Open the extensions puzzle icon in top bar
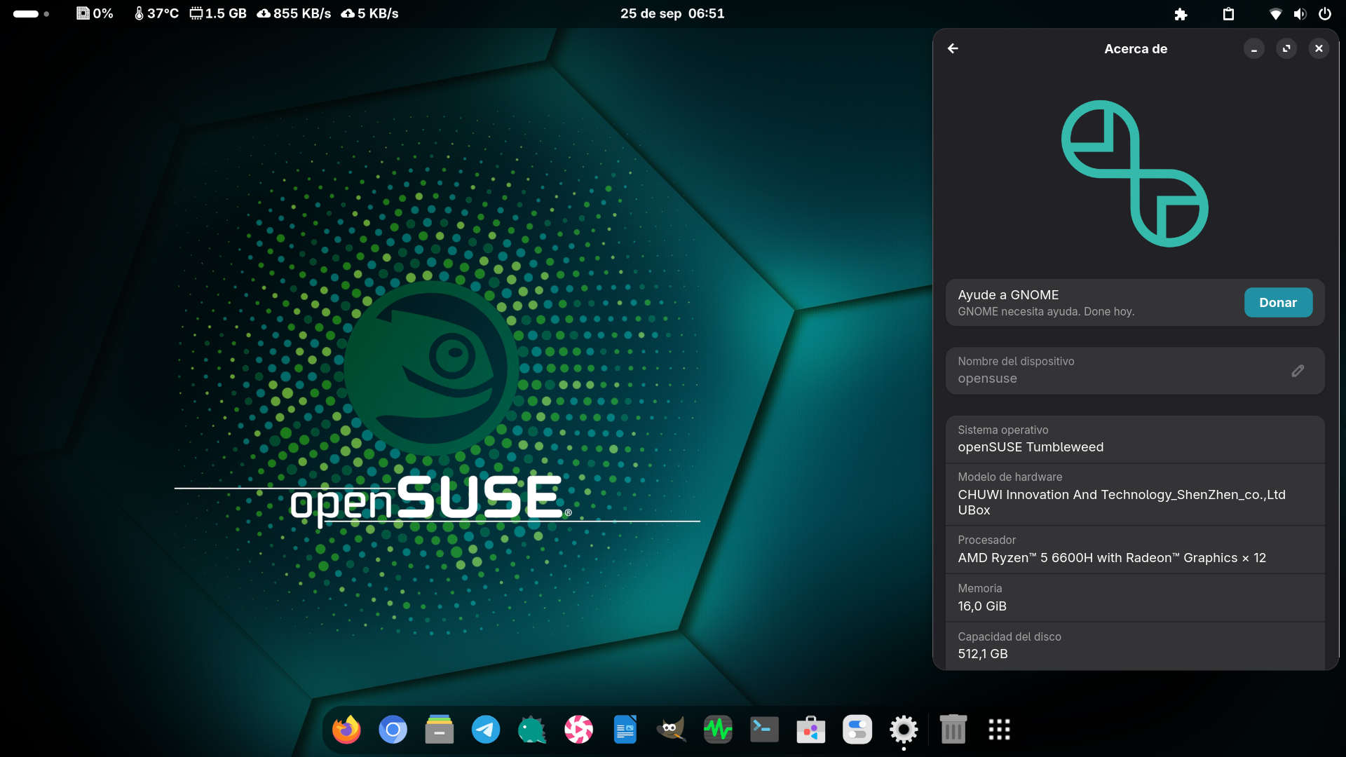Screen dimensions: 1346x757 pyautogui.click(x=1181, y=14)
